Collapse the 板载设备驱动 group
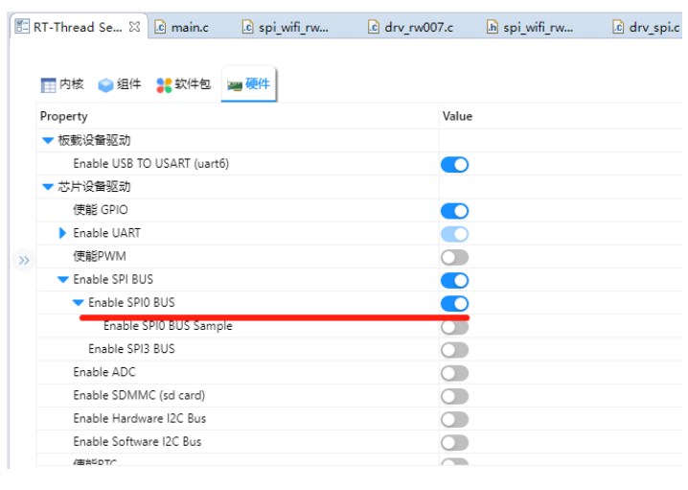The height and width of the screenshot is (490, 688). point(47,141)
